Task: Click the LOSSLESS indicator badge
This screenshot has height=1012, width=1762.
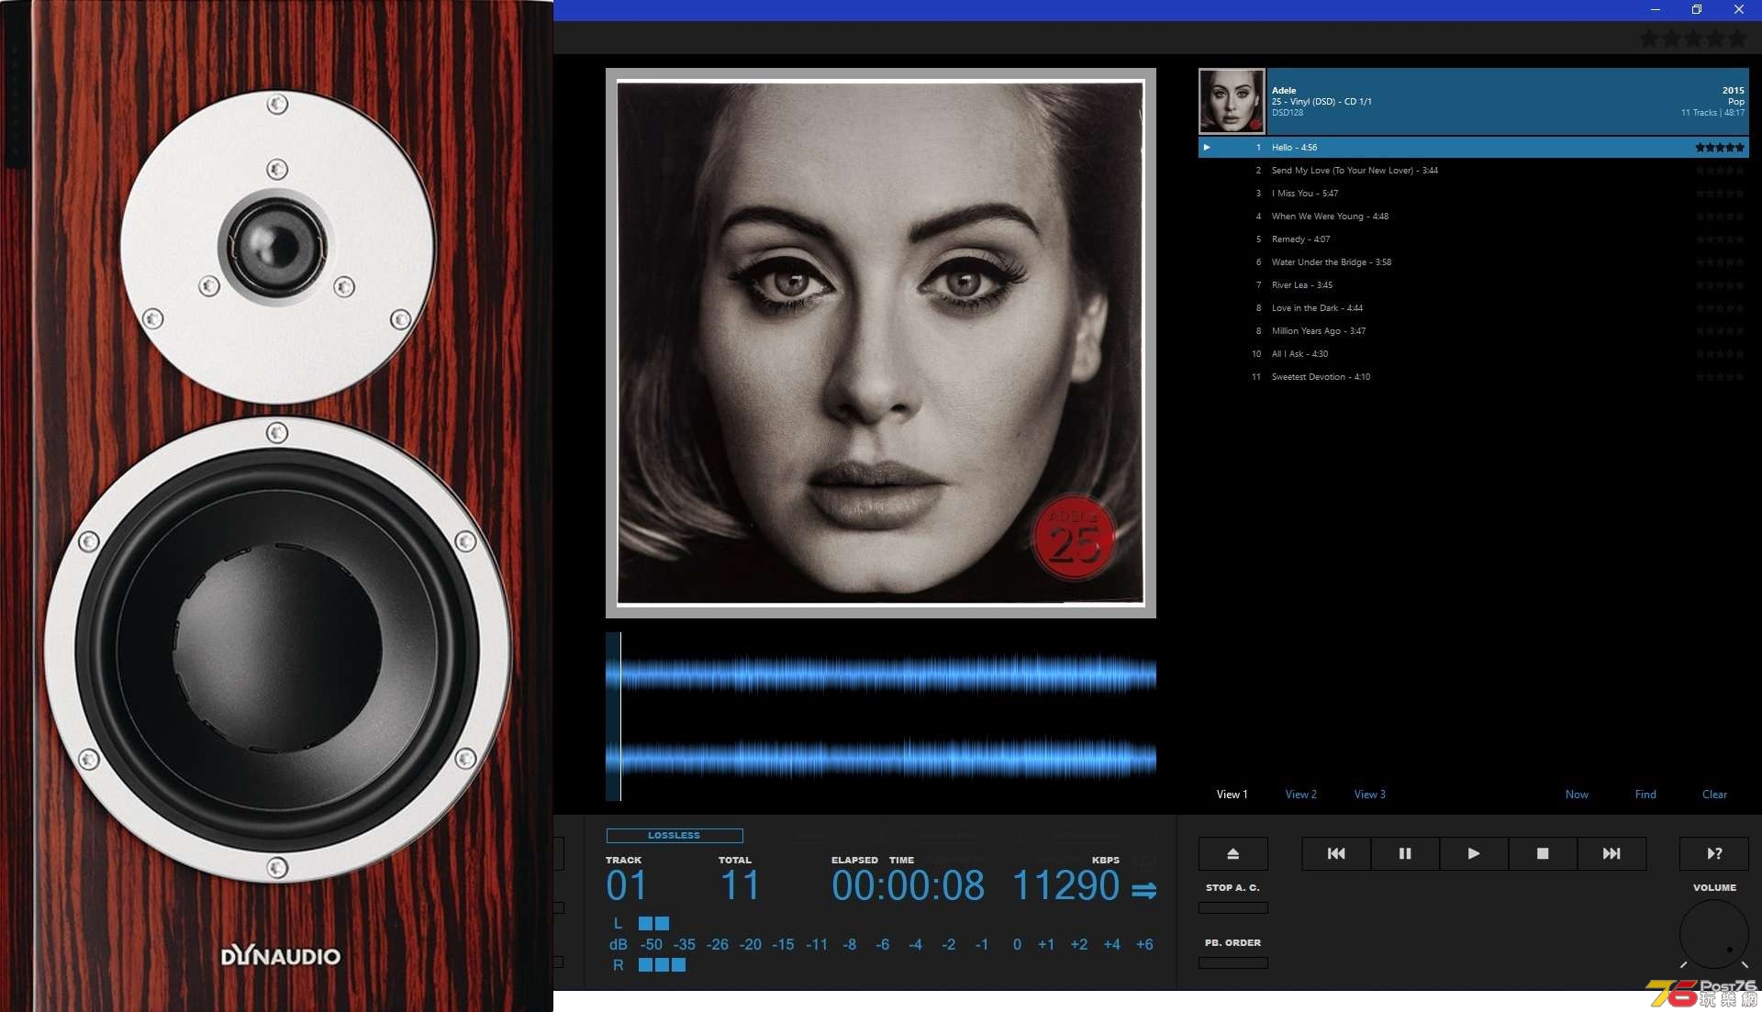Action: 675,836
